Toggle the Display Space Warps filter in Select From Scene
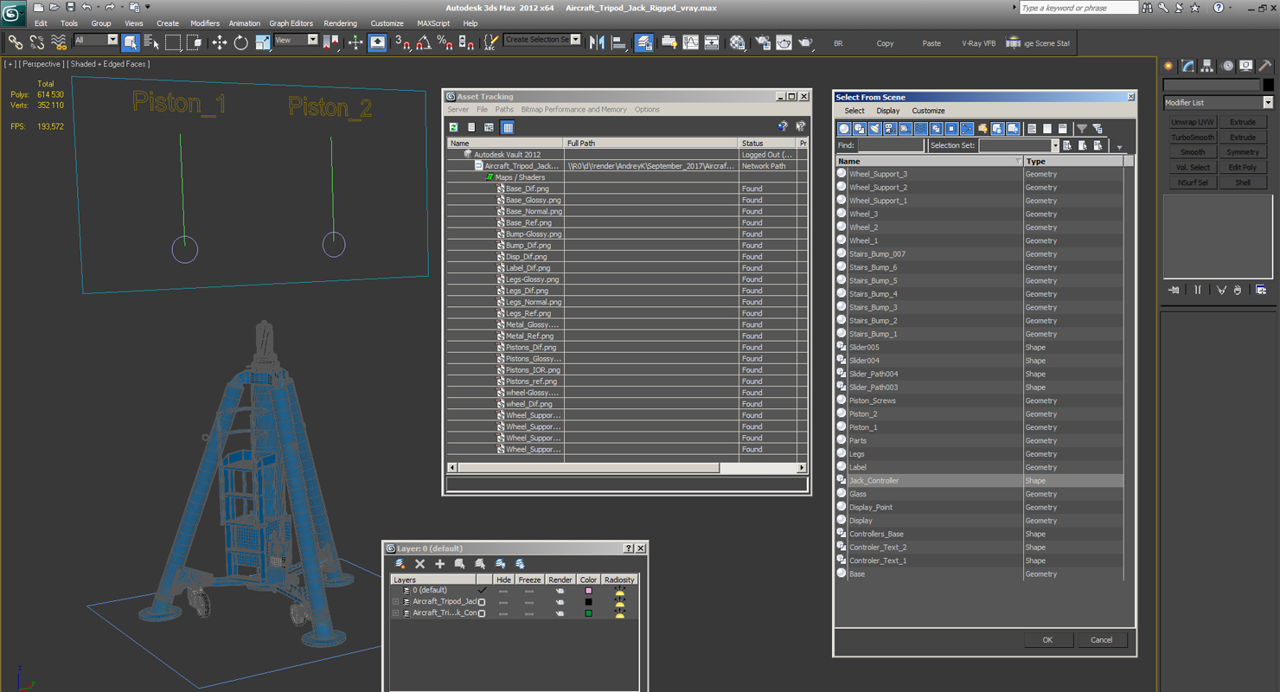 pos(921,129)
